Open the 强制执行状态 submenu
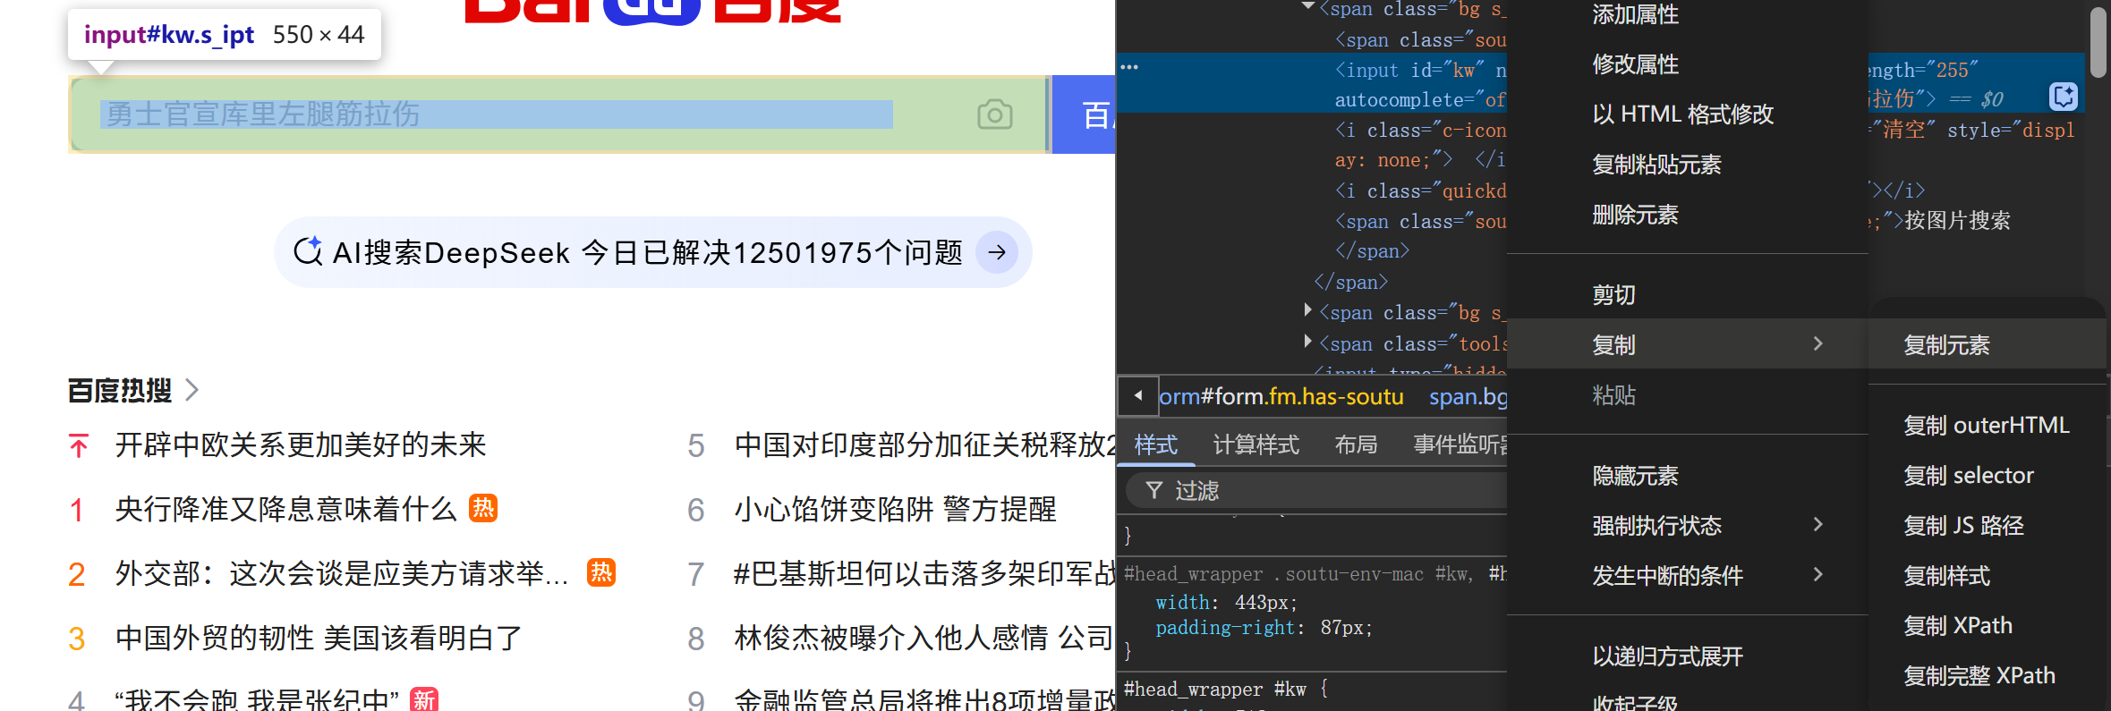The height and width of the screenshot is (711, 2111). coord(1818,524)
